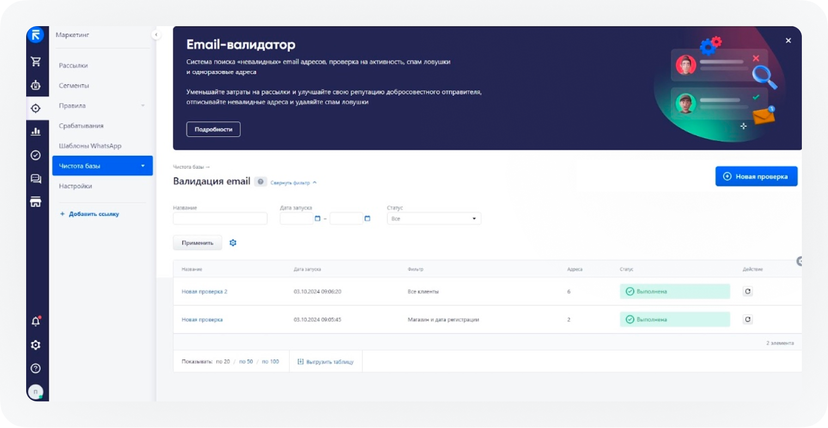Image resolution: width=828 pixels, height=428 pixels.
Task: Click the Дата запуска column header
Action: coord(307,270)
